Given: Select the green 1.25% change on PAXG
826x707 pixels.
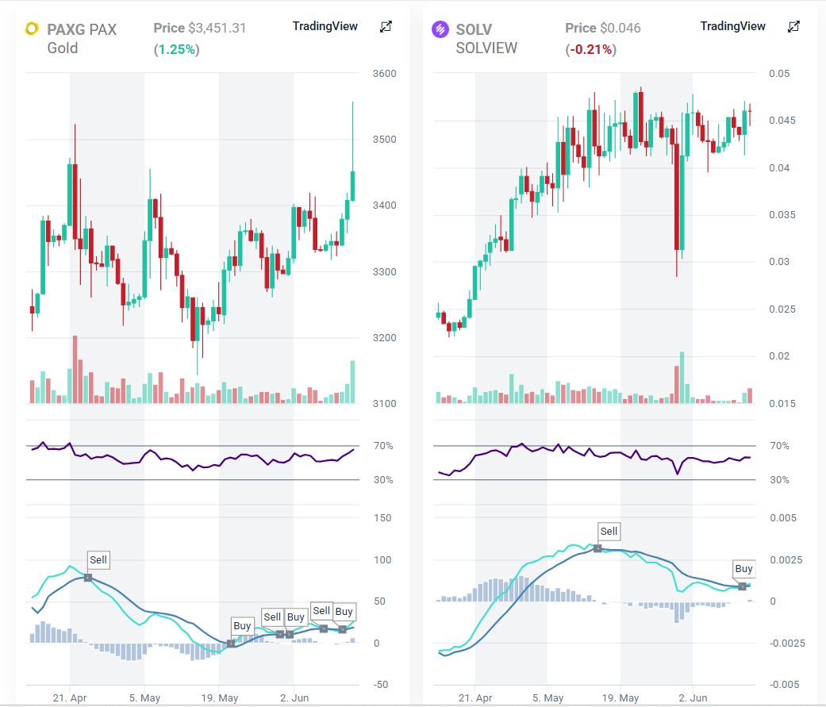Looking at the screenshot, I should pos(176,49).
